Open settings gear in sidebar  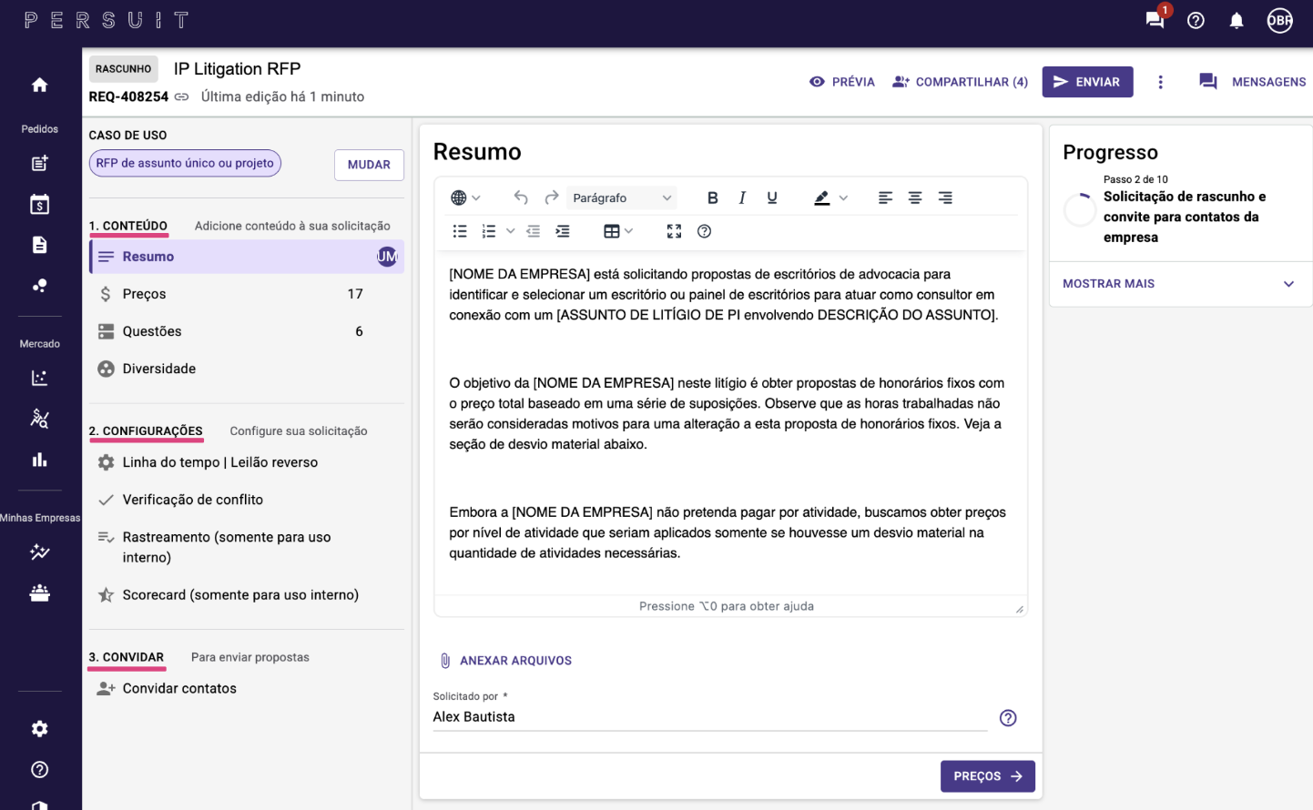(39, 729)
